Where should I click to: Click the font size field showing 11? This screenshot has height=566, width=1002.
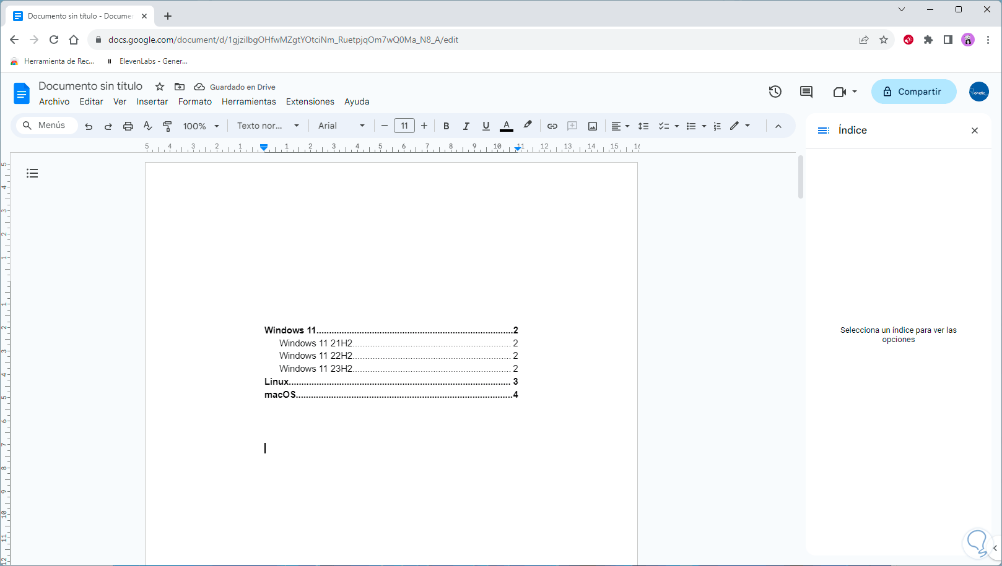pyautogui.click(x=404, y=126)
